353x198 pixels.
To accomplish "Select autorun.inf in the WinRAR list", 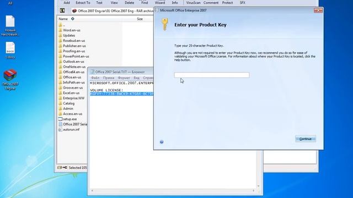I will point(69,130).
